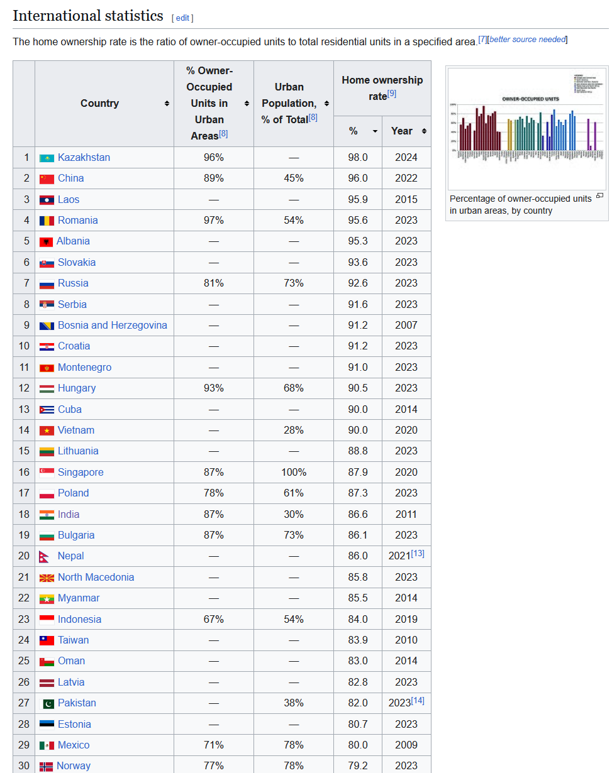The height and width of the screenshot is (773, 612).
Task: Sort by home ownership % column
Action: click(375, 131)
